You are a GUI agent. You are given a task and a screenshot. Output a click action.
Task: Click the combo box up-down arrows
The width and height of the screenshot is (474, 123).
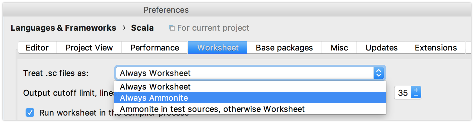(x=378, y=73)
